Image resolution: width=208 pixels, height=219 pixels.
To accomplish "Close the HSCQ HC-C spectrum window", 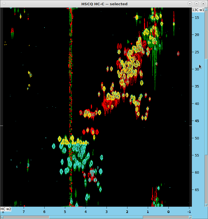I will 203,4.
